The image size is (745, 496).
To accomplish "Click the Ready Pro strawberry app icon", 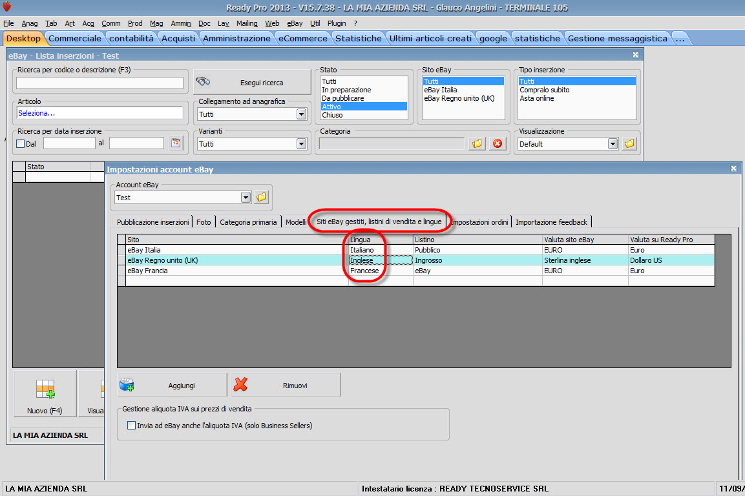I will (6, 6).
